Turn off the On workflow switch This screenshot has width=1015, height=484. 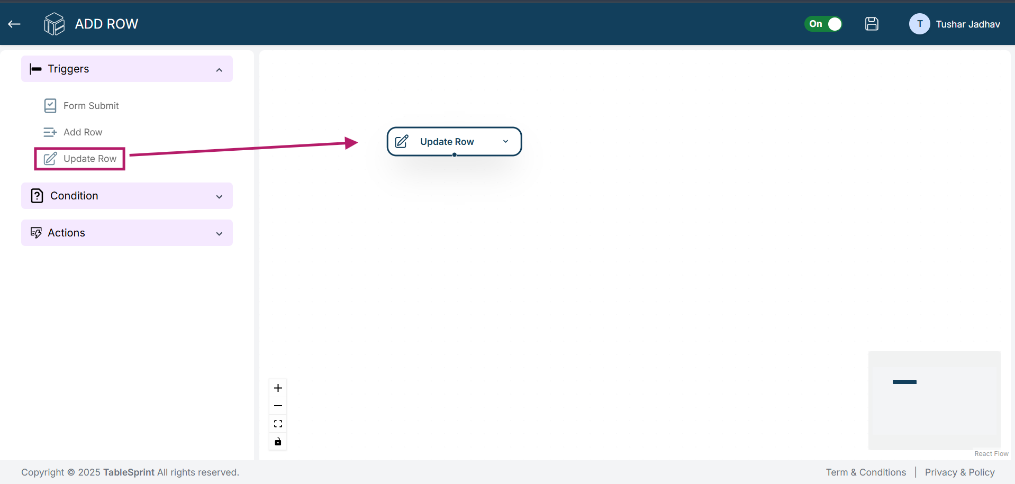coord(823,24)
